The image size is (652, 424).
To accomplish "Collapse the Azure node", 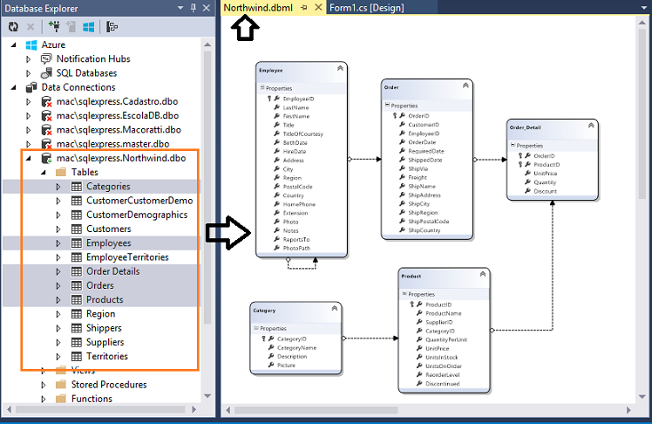I will (x=14, y=44).
